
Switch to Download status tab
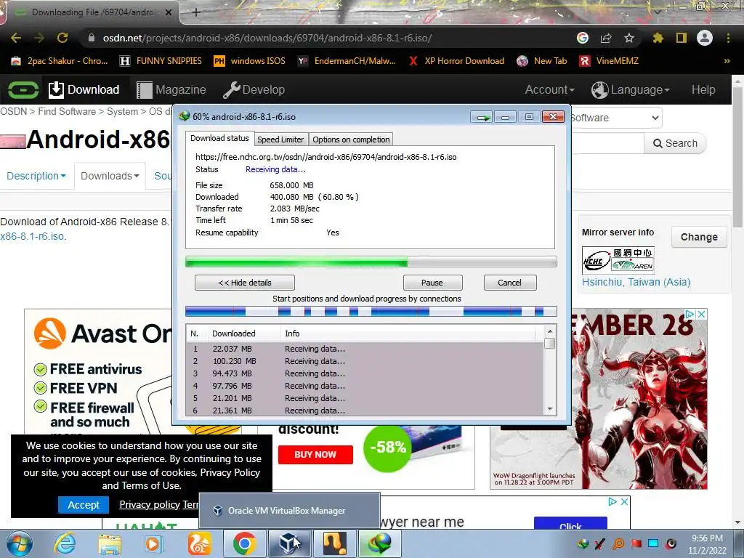tap(219, 138)
